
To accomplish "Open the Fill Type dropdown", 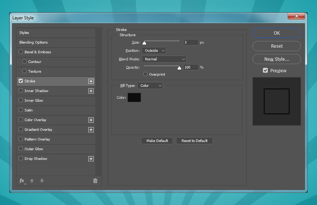I will click(150, 86).
